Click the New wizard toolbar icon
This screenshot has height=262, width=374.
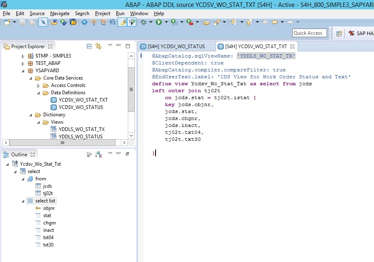7,22
